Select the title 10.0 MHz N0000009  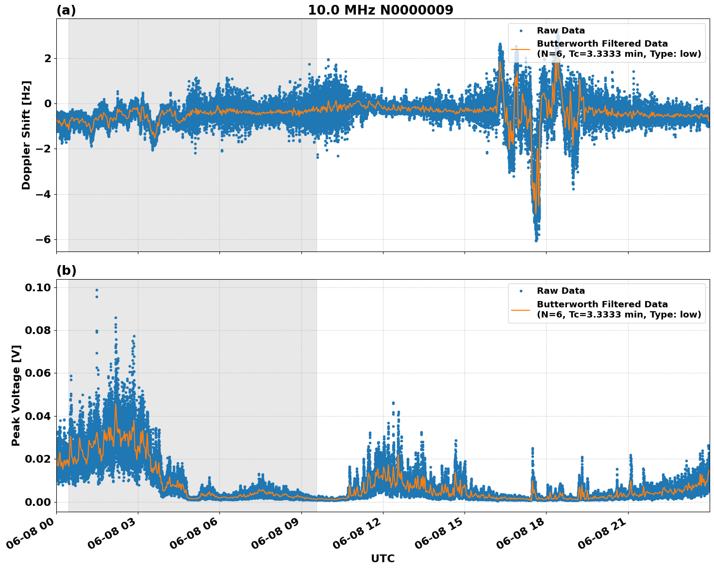[382, 9]
